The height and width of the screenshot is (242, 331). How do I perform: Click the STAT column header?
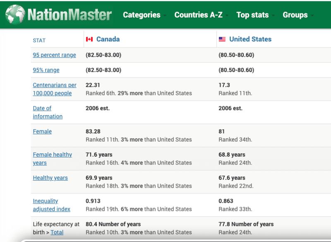(x=39, y=40)
